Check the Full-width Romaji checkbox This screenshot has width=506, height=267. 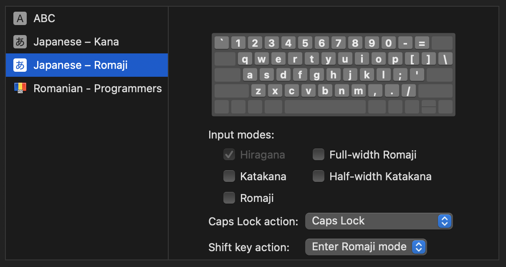click(319, 155)
